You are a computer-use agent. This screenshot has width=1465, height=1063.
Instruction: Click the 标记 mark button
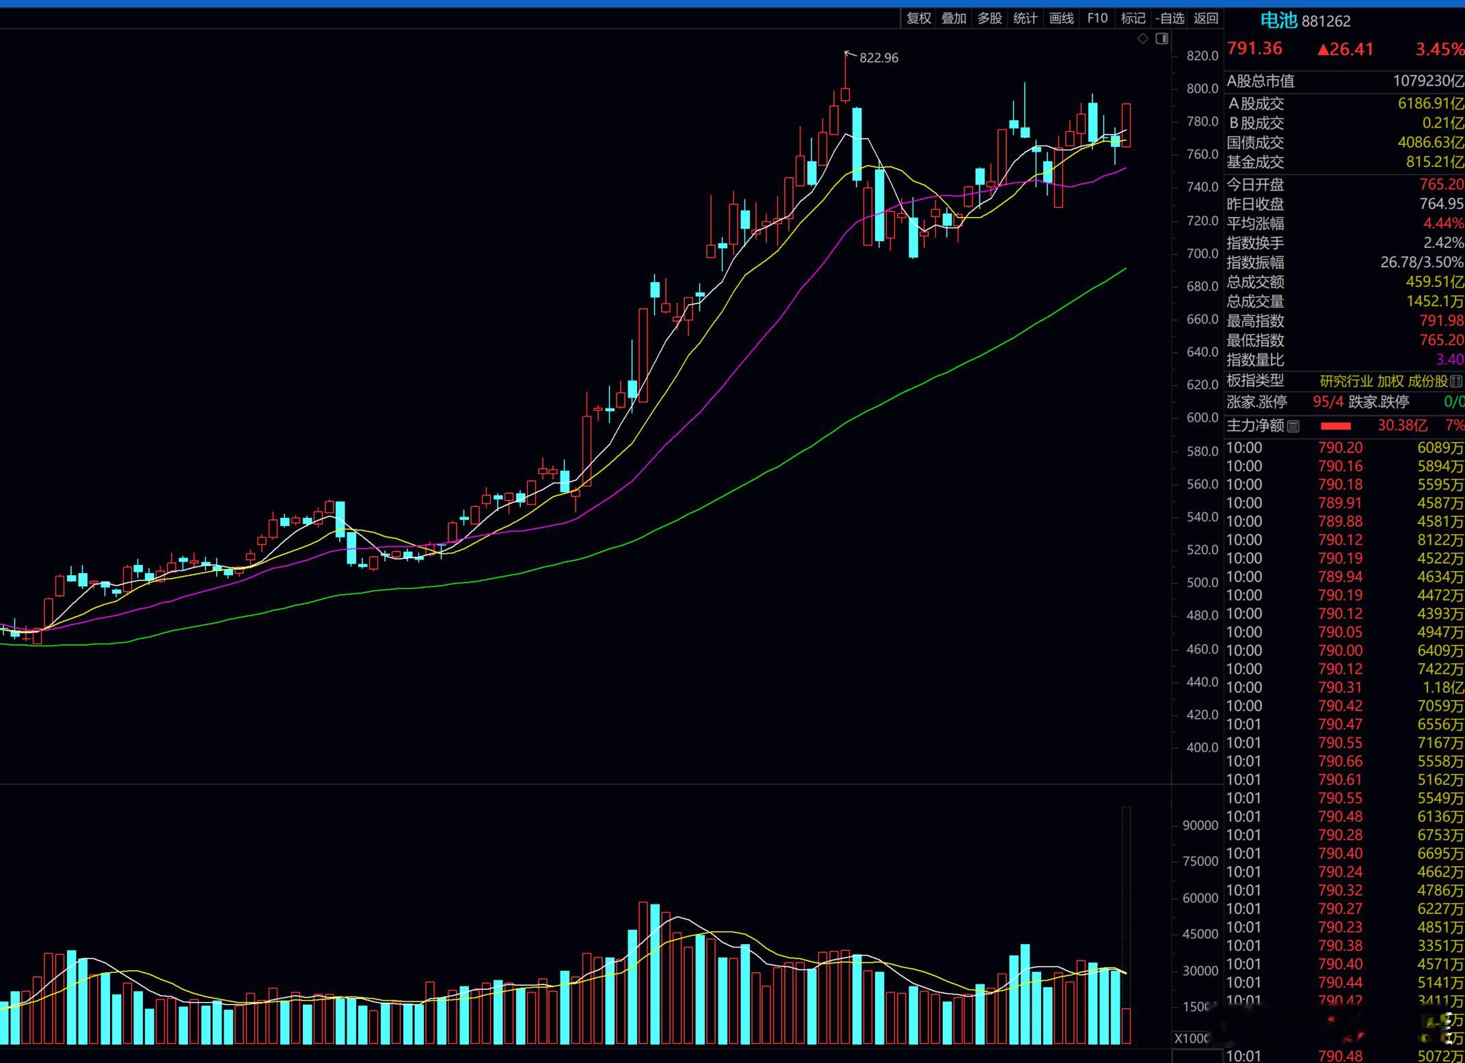1133,18
